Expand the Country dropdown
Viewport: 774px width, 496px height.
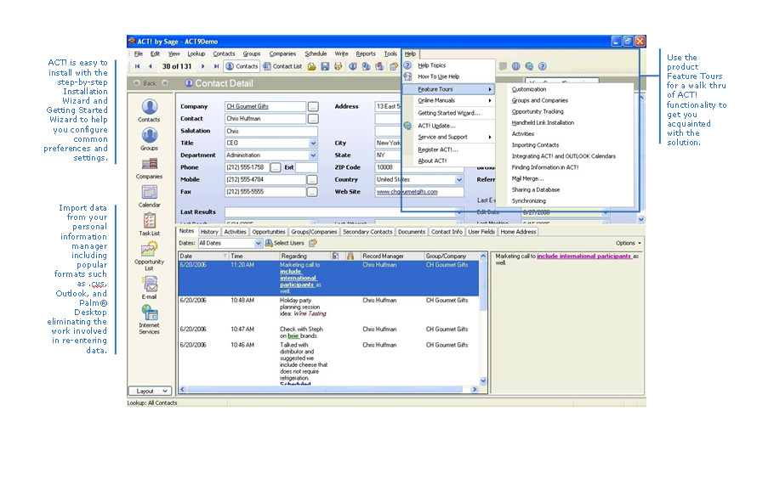pyautogui.click(x=459, y=179)
